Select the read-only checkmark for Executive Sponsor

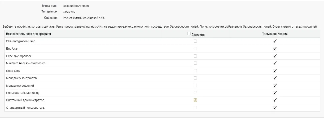tap(275, 56)
